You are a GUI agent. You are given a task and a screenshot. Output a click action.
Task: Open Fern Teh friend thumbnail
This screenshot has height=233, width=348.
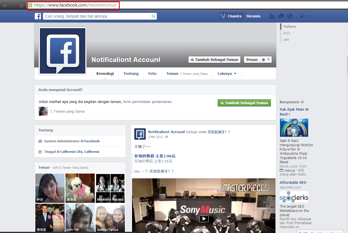80,218
